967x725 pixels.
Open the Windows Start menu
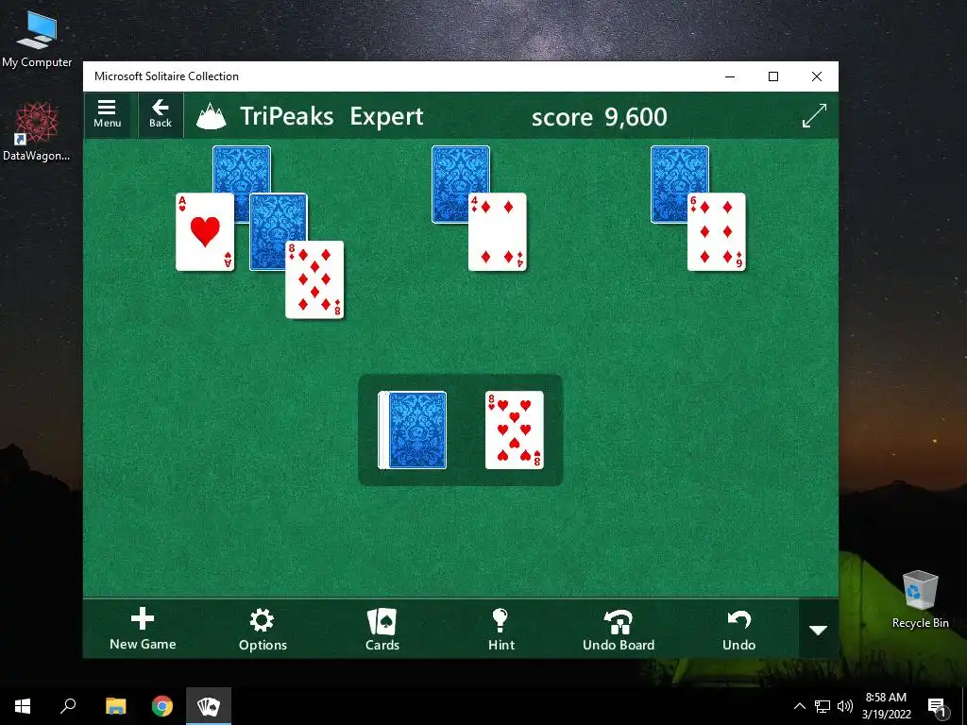[23, 706]
